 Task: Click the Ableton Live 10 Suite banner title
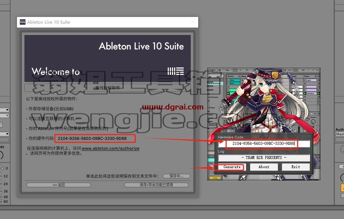(x=141, y=46)
